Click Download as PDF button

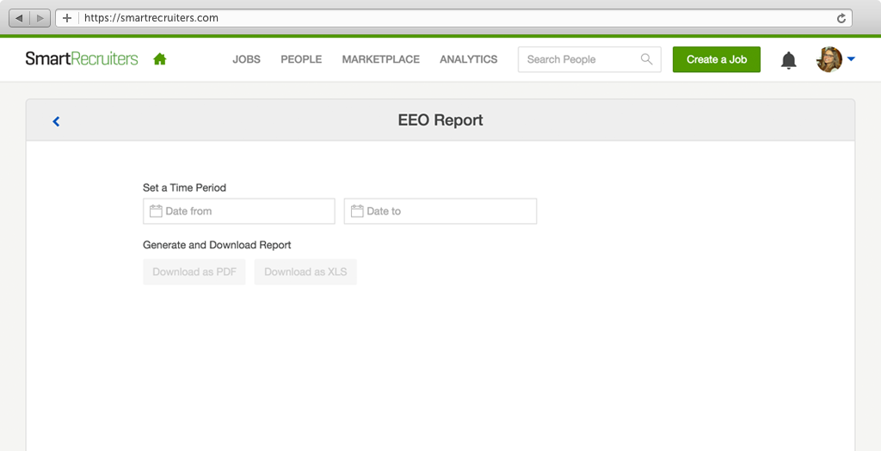tap(194, 271)
